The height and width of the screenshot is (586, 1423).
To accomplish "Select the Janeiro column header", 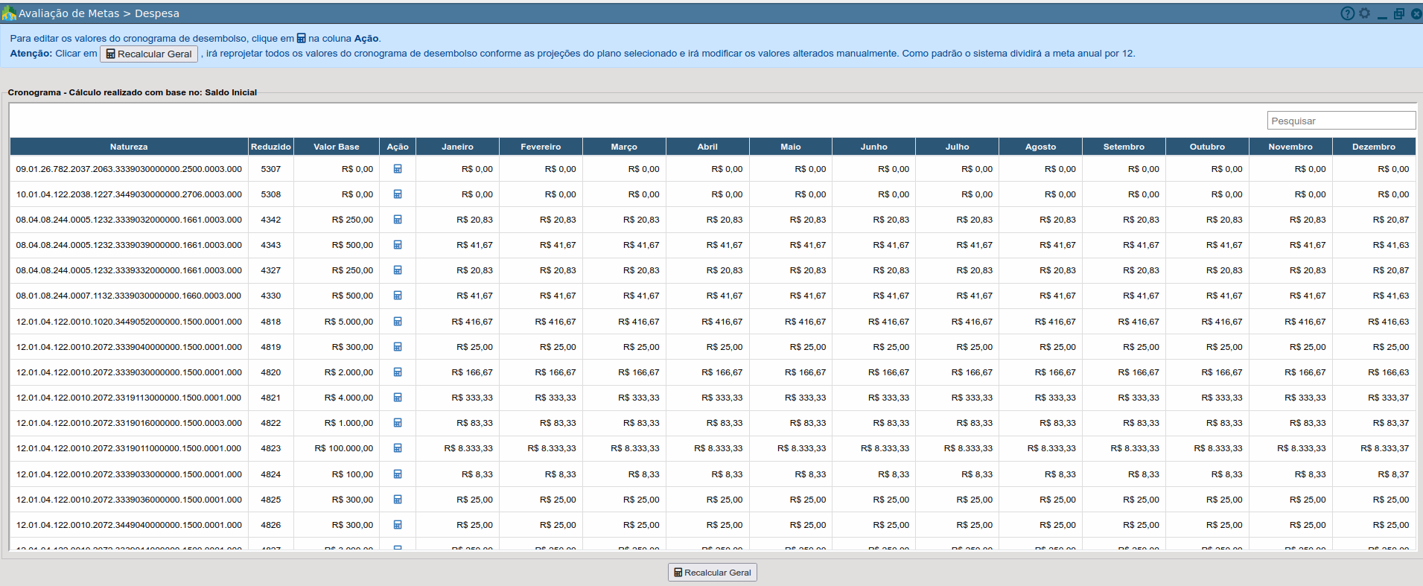I will tap(457, 147).
